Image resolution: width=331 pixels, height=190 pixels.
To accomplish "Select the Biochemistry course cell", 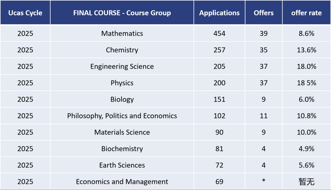I will 122,149.
